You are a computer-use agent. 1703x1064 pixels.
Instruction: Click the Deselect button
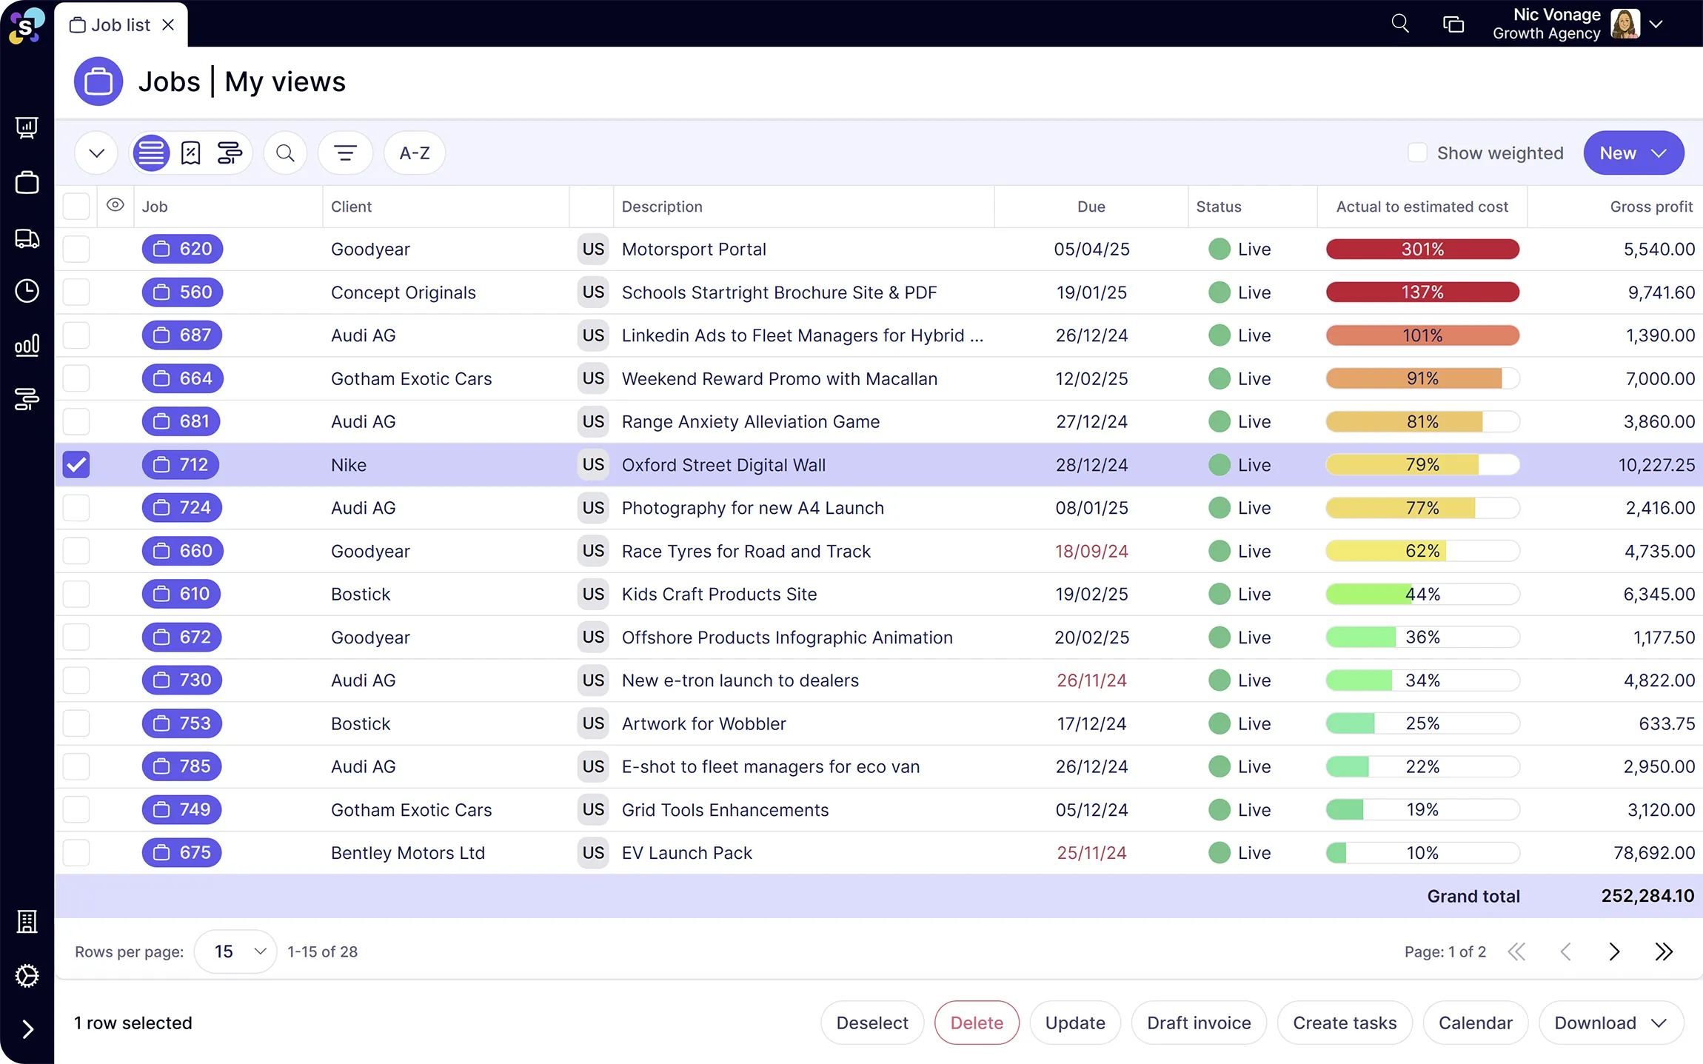pos(872,1023)
